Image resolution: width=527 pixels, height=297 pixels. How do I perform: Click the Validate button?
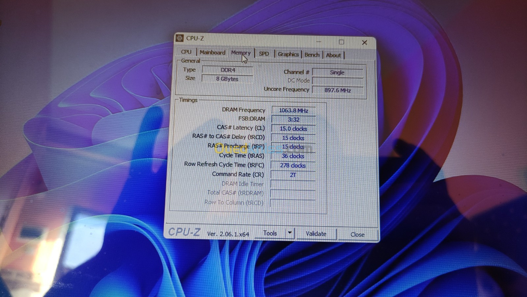[316, 234]
